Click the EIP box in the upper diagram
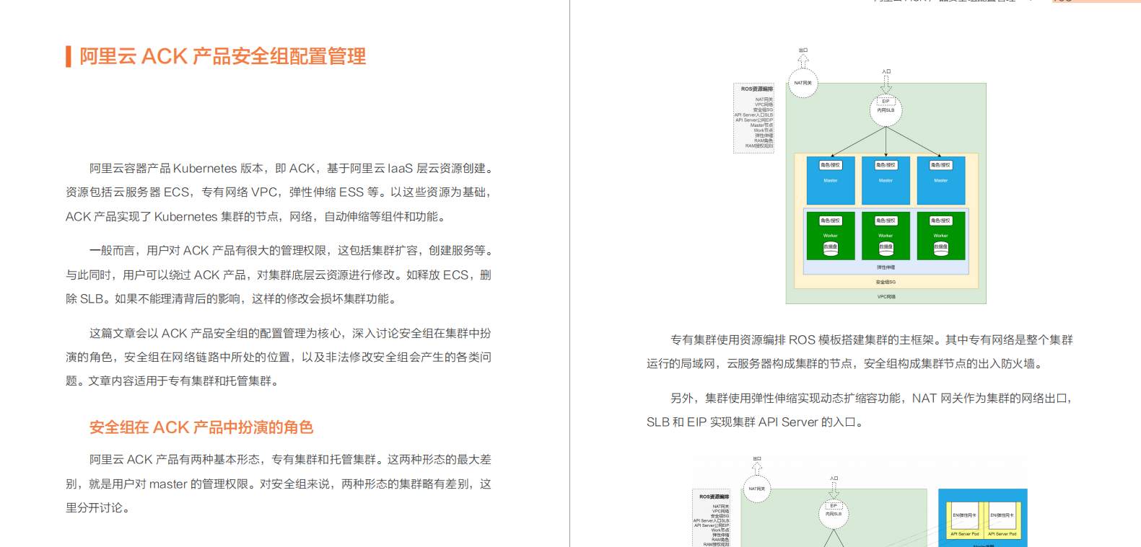Image resolution: width=1141 pixels, height=547 pixels. [x=886, y=102]
